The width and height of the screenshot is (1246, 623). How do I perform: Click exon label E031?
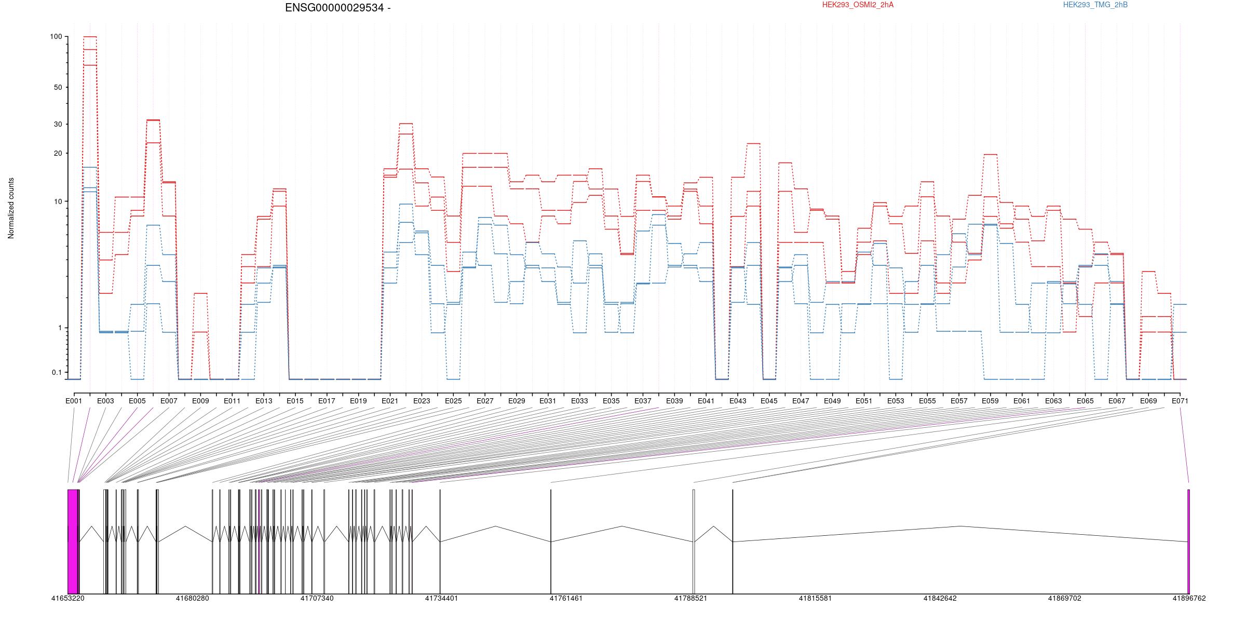point(548,401)
